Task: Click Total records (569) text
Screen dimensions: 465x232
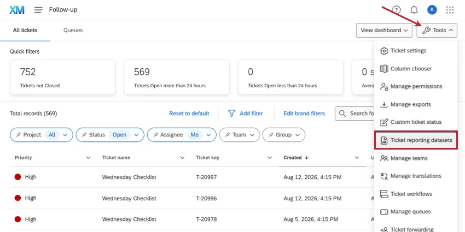Action: 33,114
